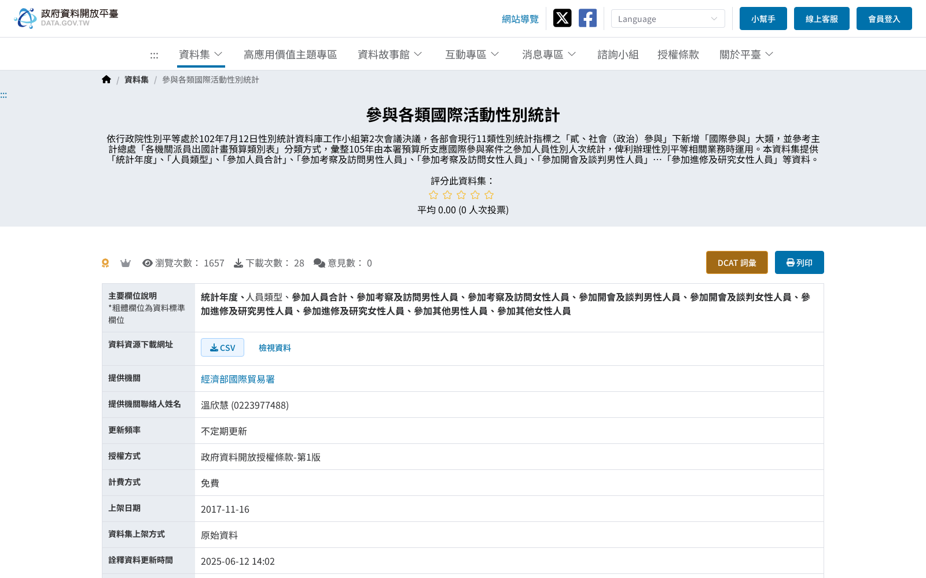The height and width of the screenshot is (578, 926).
Task: Click the ::: accesskey marker in nav bar
Action: (x=154, y=55)
